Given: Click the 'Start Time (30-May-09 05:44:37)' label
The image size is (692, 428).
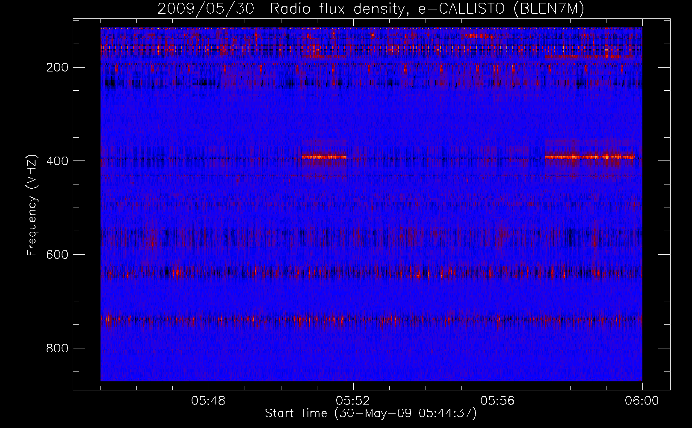Looking at the screenshot, I should [370, 413].
